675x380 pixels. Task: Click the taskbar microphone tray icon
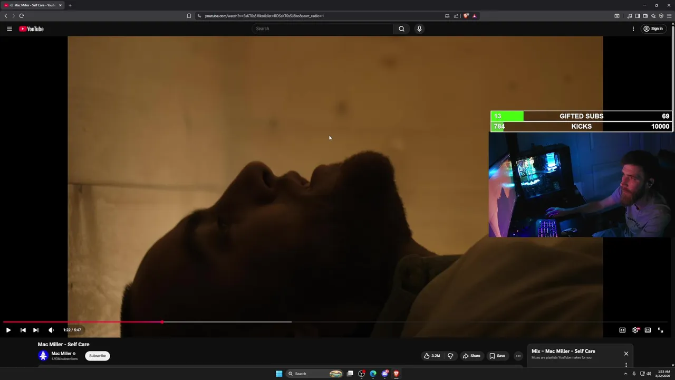click(634, 374)
